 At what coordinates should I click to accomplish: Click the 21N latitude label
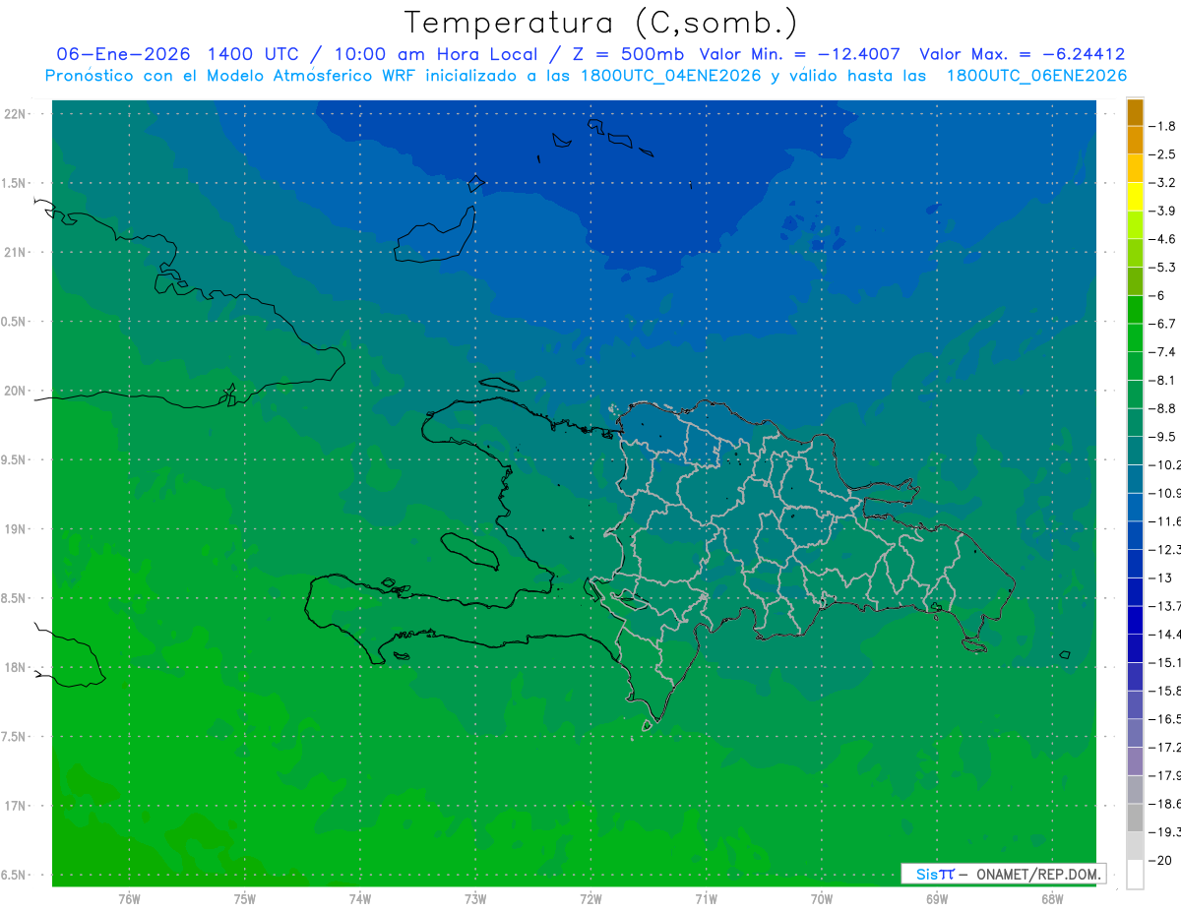click(15, 252)
